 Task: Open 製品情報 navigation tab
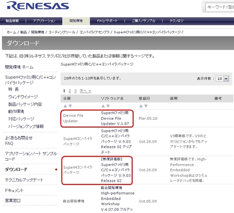pyautogui.click(x=12, y=21)
